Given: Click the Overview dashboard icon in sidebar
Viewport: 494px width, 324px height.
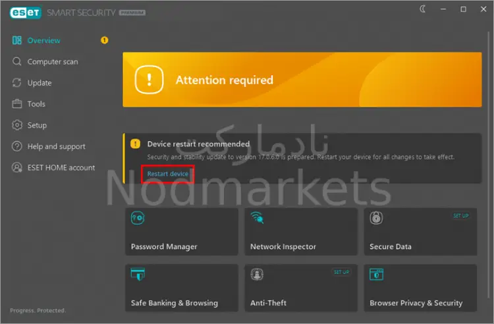Looking at the screenshot, I should pyautogui.click(x=16, y=40).
